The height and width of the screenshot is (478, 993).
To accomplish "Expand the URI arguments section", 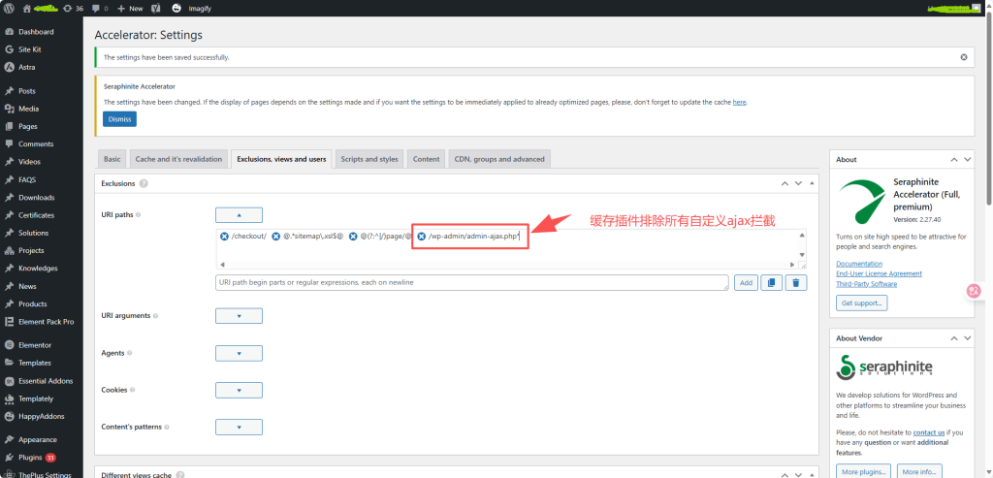I will [x=239, y=316].
